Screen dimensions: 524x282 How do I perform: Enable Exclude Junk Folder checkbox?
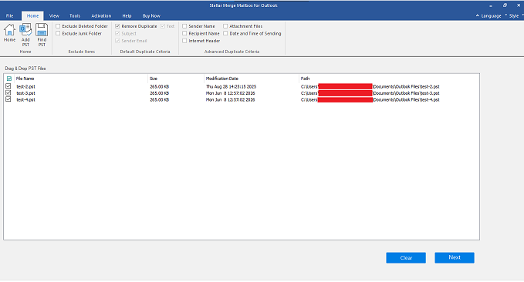[x=58, y=33]
